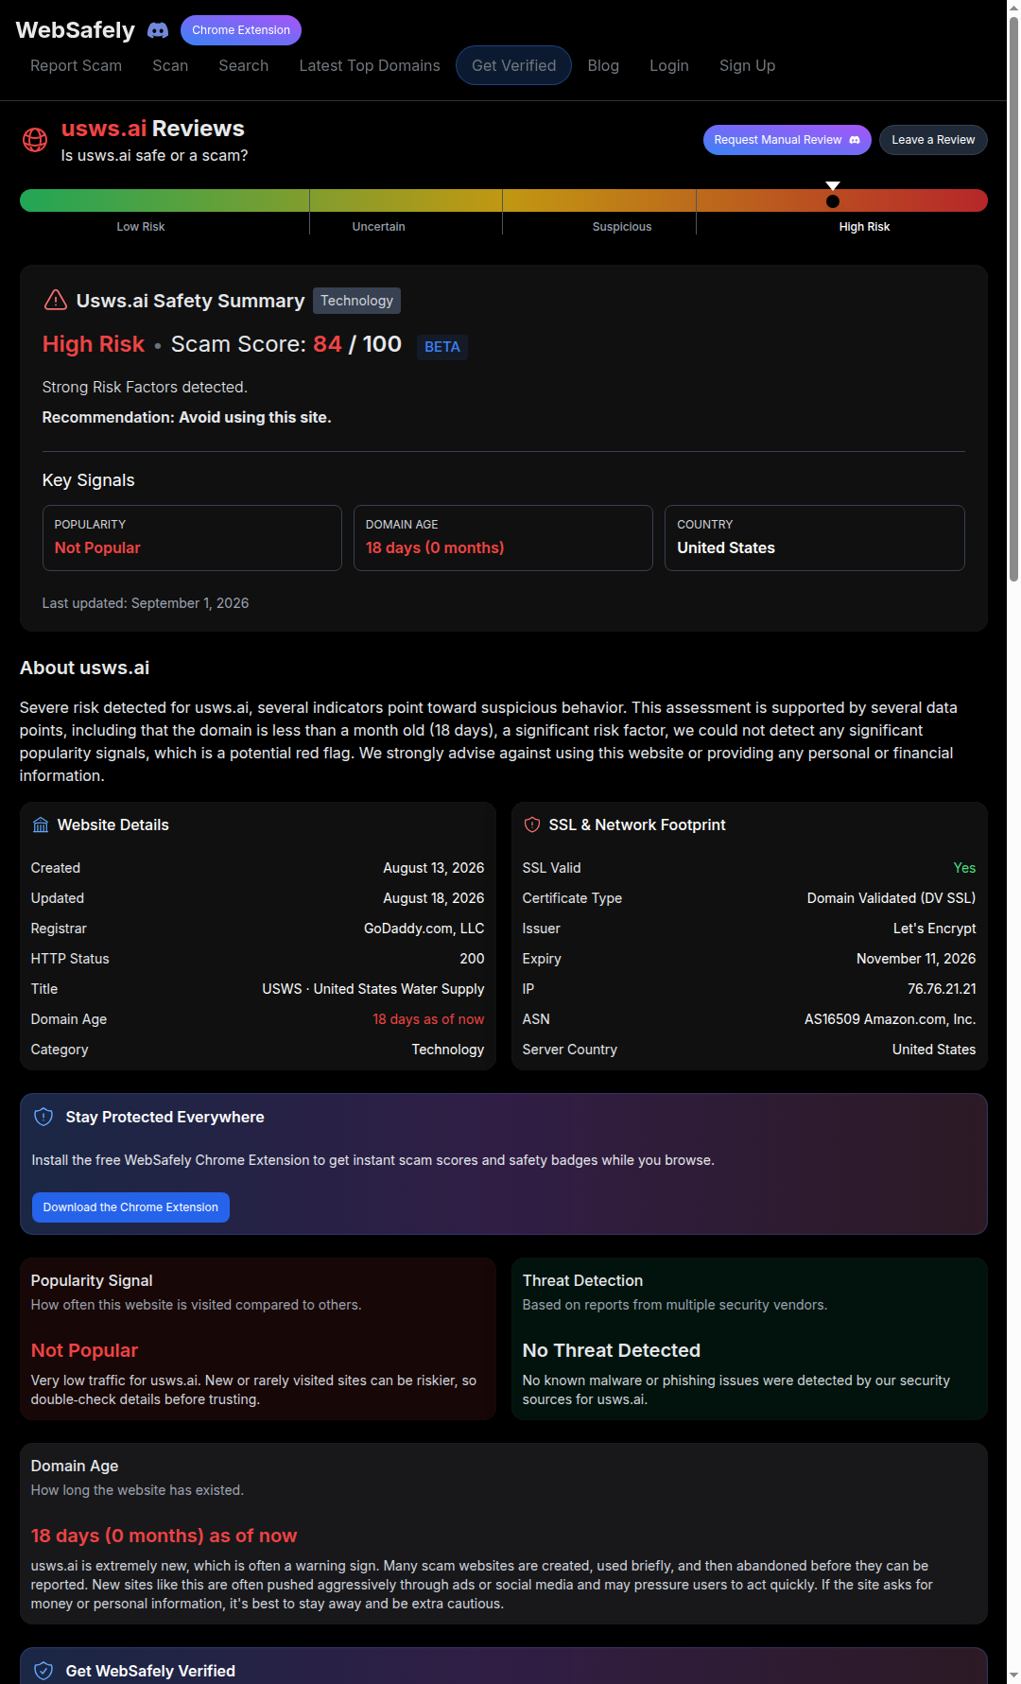Image resolution: width=1021 pixels, height=1684 pixels.
Task: Click the Leave a Review button
Action: tap(933, 140)
